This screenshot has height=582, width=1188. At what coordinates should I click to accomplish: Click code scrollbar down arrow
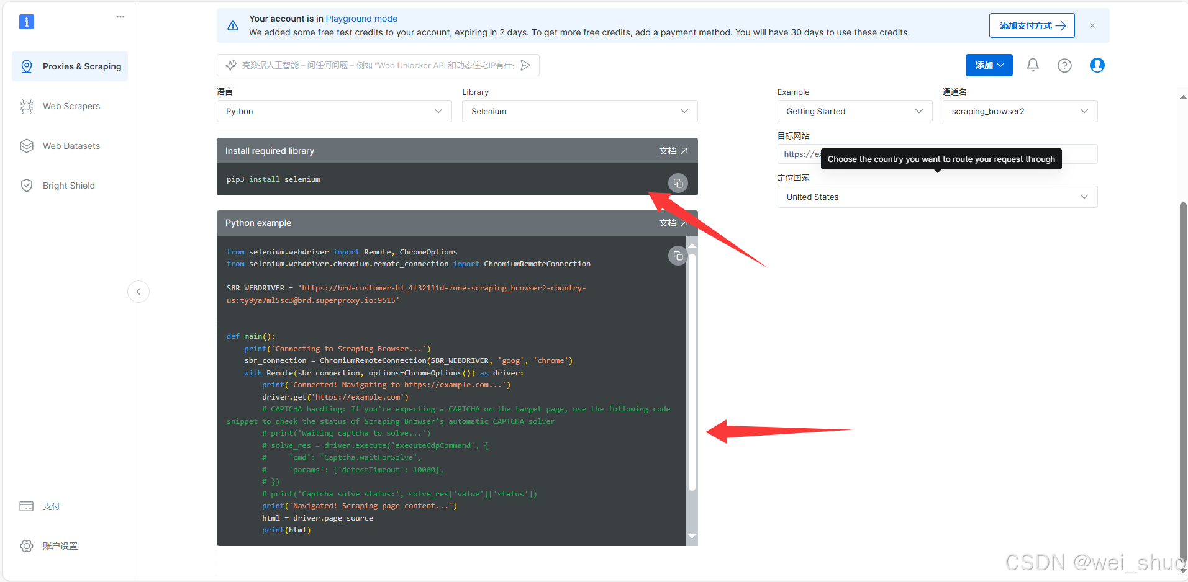click(x=692, y=537)
